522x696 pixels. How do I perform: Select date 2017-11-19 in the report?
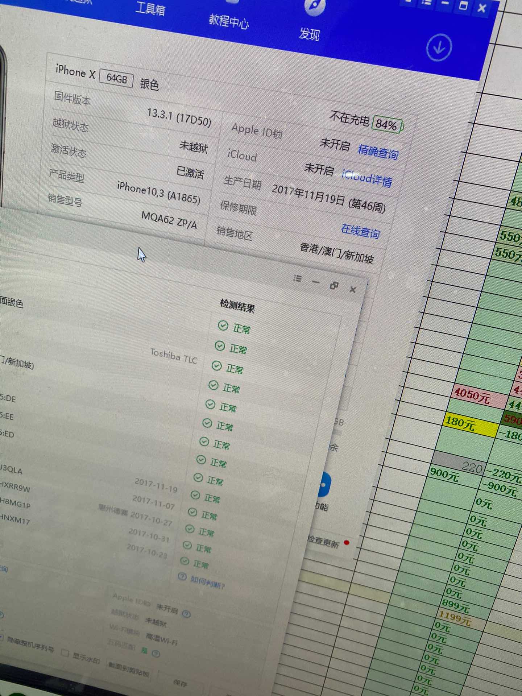click(156, 485)
